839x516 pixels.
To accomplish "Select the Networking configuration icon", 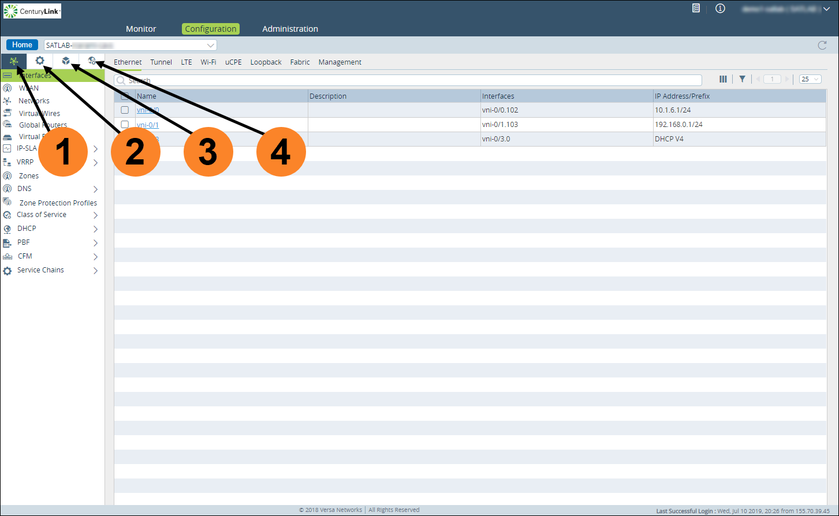I will click(14, 61).
